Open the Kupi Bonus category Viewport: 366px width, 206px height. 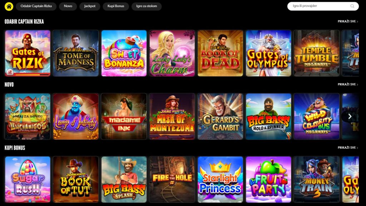tap(116, 6)
